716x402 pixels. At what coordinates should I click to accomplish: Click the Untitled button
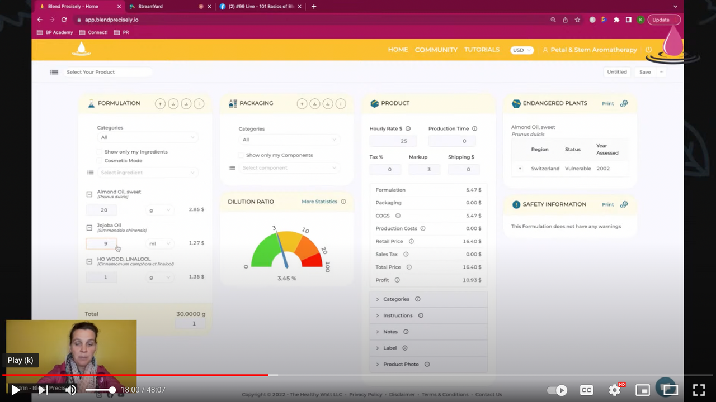617,72
